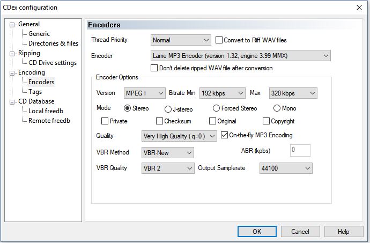Select Local freedb tree item

tap(46, 111)
